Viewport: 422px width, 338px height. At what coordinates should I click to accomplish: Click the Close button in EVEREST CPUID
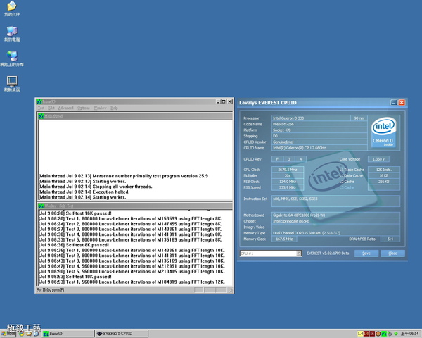pyautogui.click(x=392, y=254)
